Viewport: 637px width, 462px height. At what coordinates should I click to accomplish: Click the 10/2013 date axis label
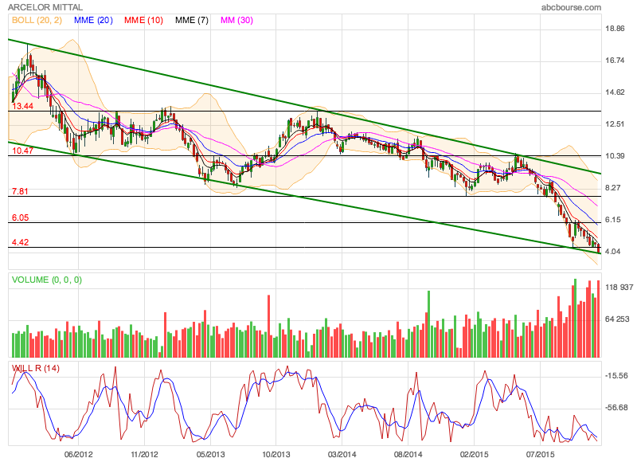[x=276, y=454]
